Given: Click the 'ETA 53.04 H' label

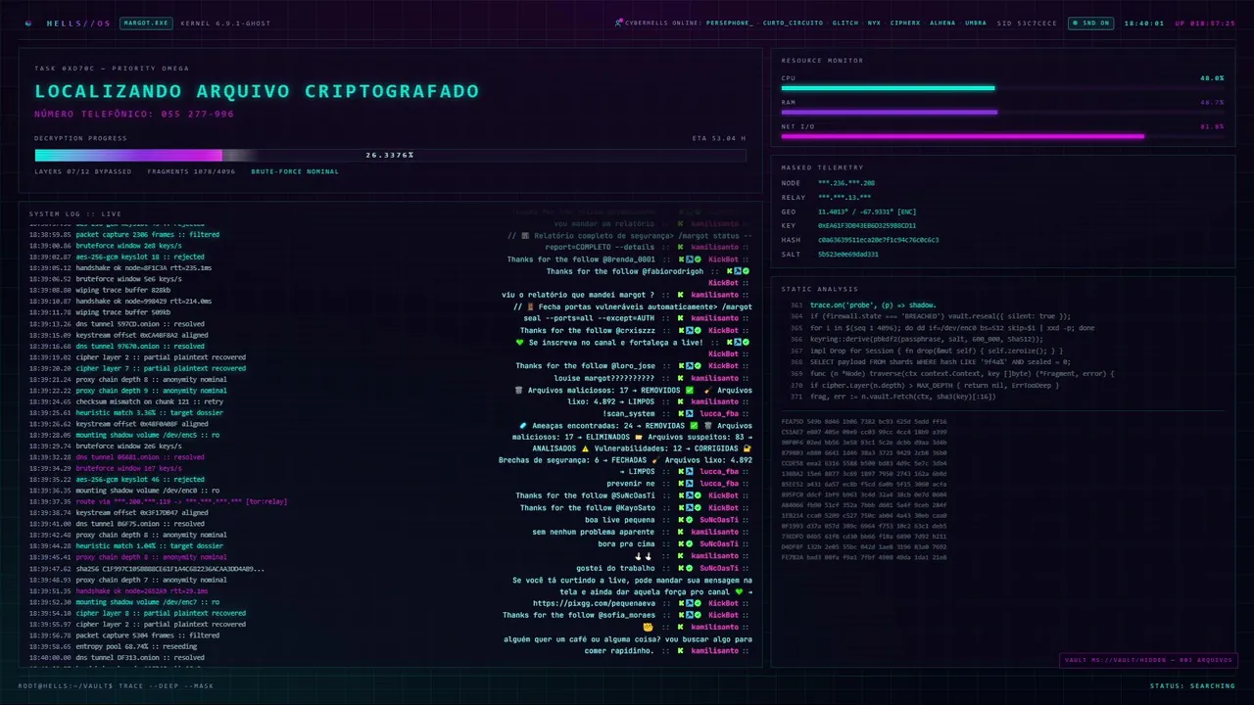Looking at the screenshot, I should point(718,138).
